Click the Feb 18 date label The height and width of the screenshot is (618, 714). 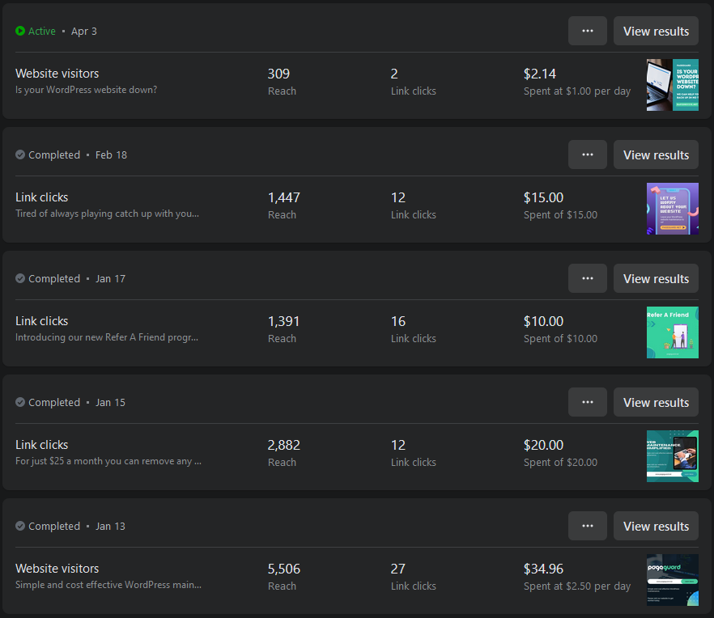pos(111,155)
